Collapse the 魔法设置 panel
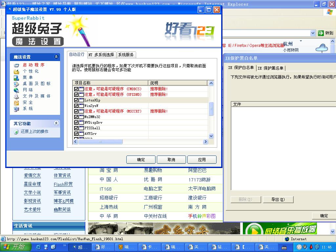 56,57
